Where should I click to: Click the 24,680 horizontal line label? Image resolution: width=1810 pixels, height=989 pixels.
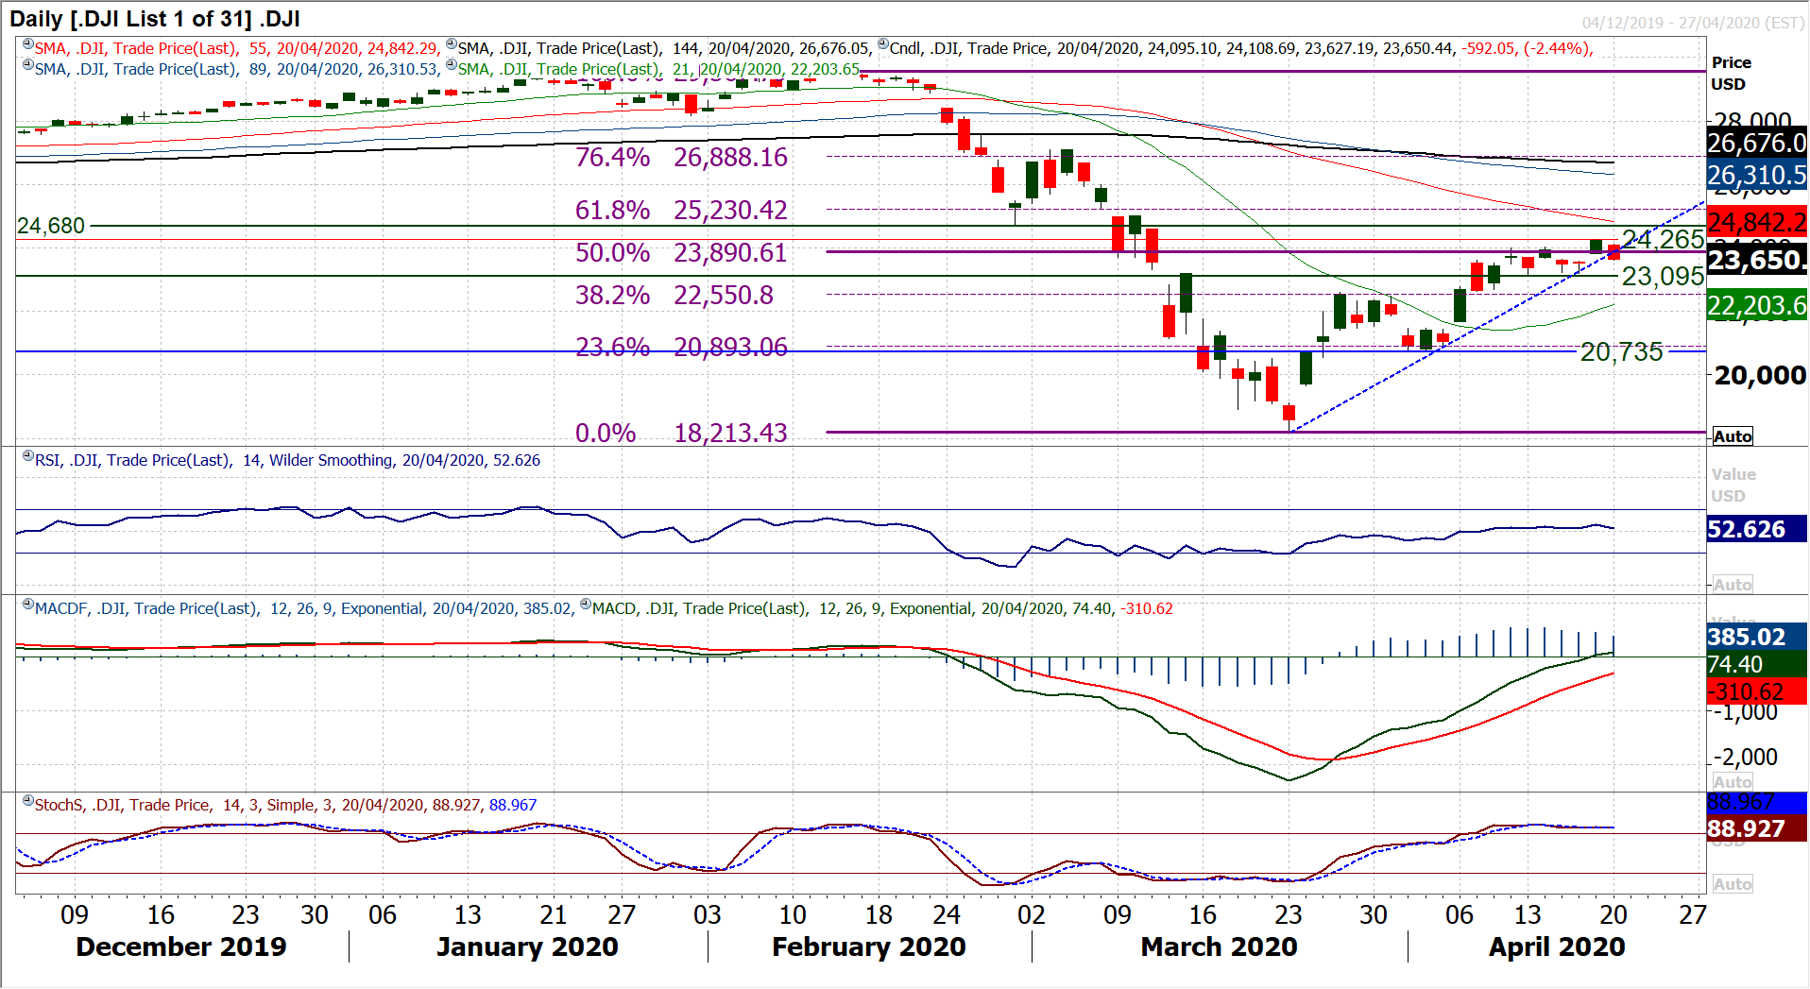click(51, 226)
